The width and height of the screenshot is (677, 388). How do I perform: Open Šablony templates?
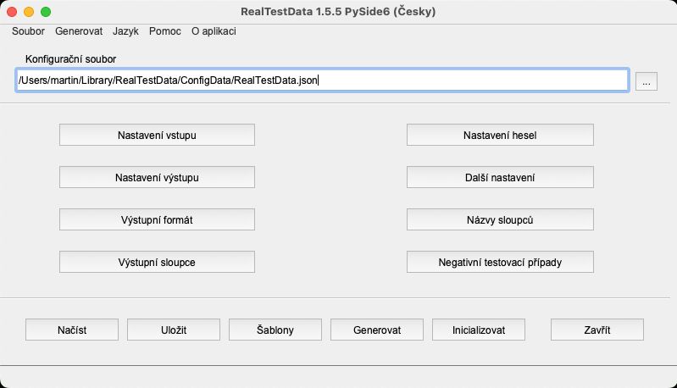pos(275,330)
